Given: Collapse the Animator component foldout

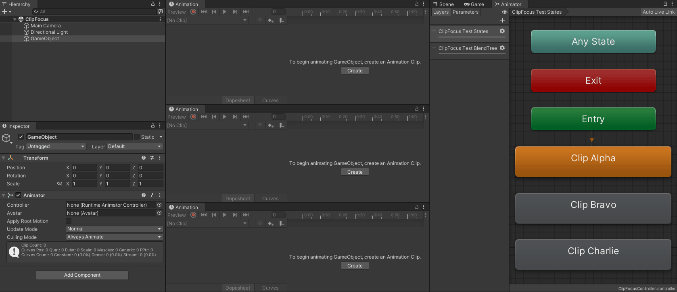Looking at the screenshot, I should click(x=4, y=195).
